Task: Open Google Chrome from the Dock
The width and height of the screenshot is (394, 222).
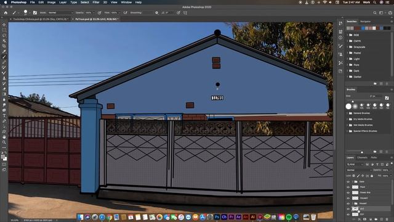Action: tap(109, 216)
